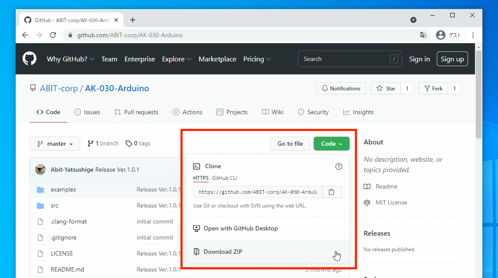
Task: Click the translate page icon in the address bar
Action: [423, 35]
